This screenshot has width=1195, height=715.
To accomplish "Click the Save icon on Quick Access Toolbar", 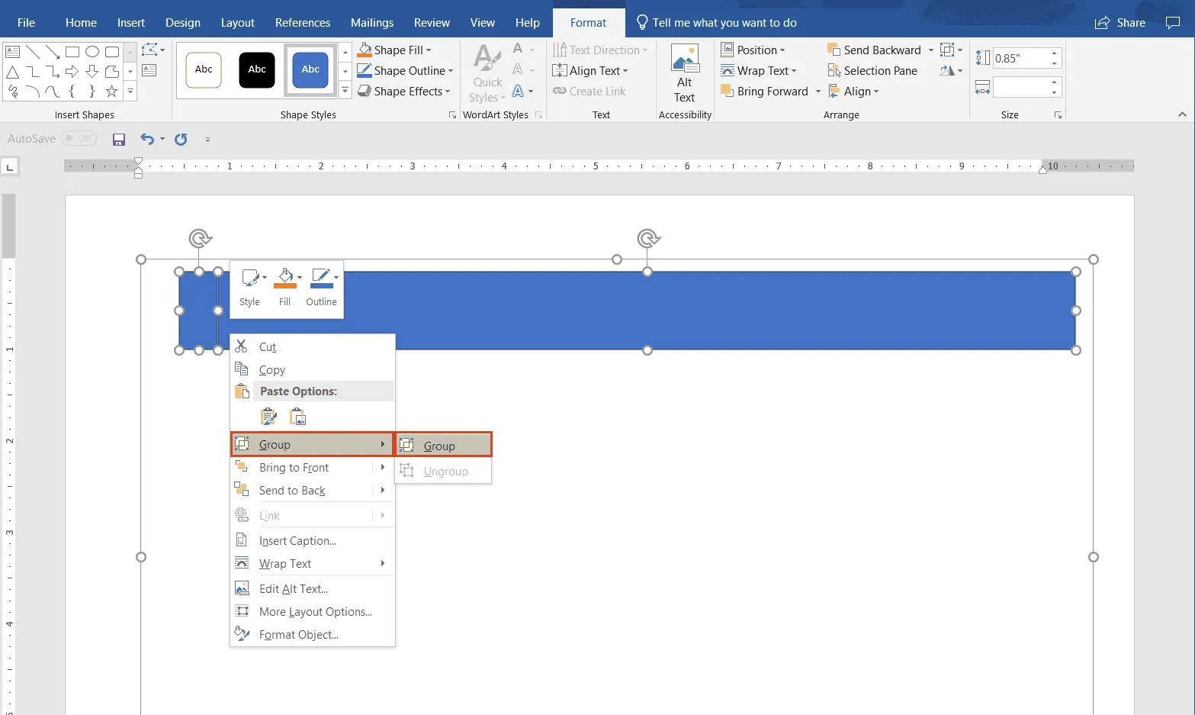I will click(x=118, y=139).
